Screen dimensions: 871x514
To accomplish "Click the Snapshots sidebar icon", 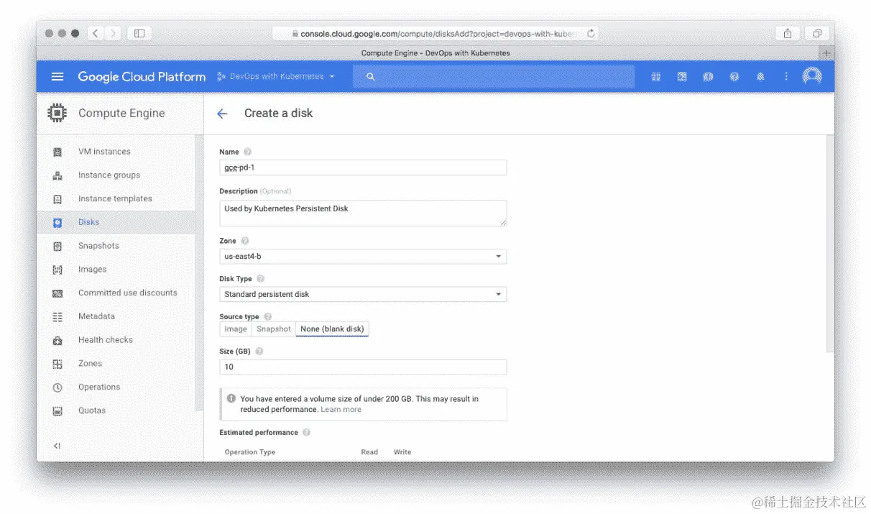I will click(57, 246).
